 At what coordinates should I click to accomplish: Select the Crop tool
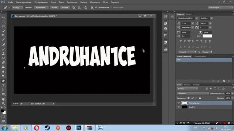tap(3, 35)
